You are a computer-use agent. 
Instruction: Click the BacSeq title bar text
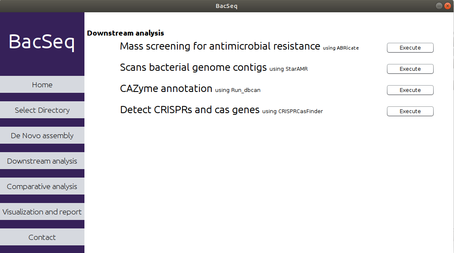pyautogui.click(x=227, y=6)
